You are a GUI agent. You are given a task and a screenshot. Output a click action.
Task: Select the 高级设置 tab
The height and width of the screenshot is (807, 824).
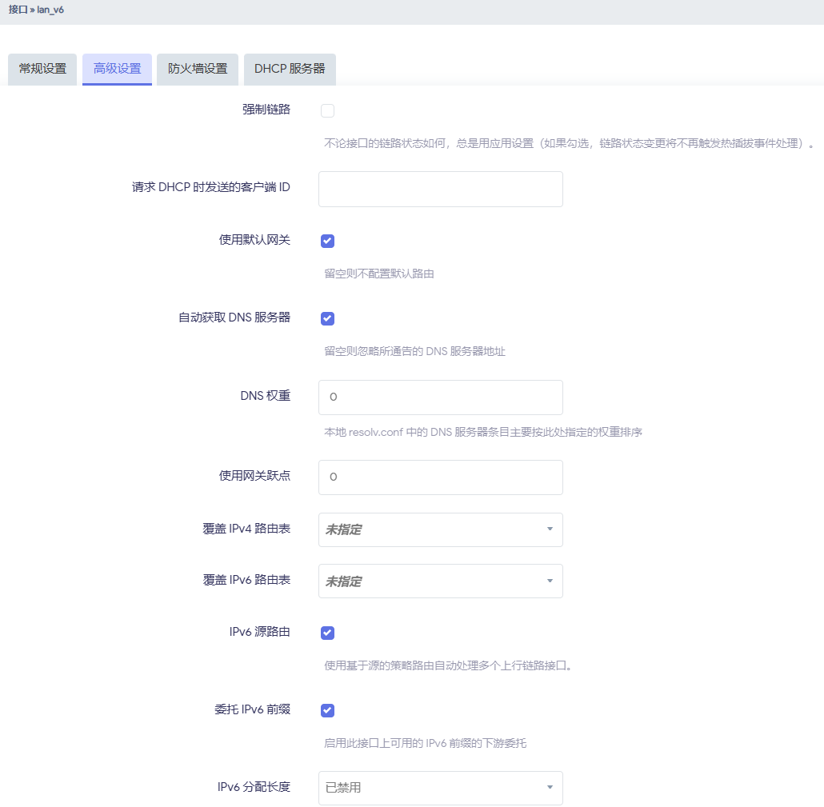click(117, 69)
